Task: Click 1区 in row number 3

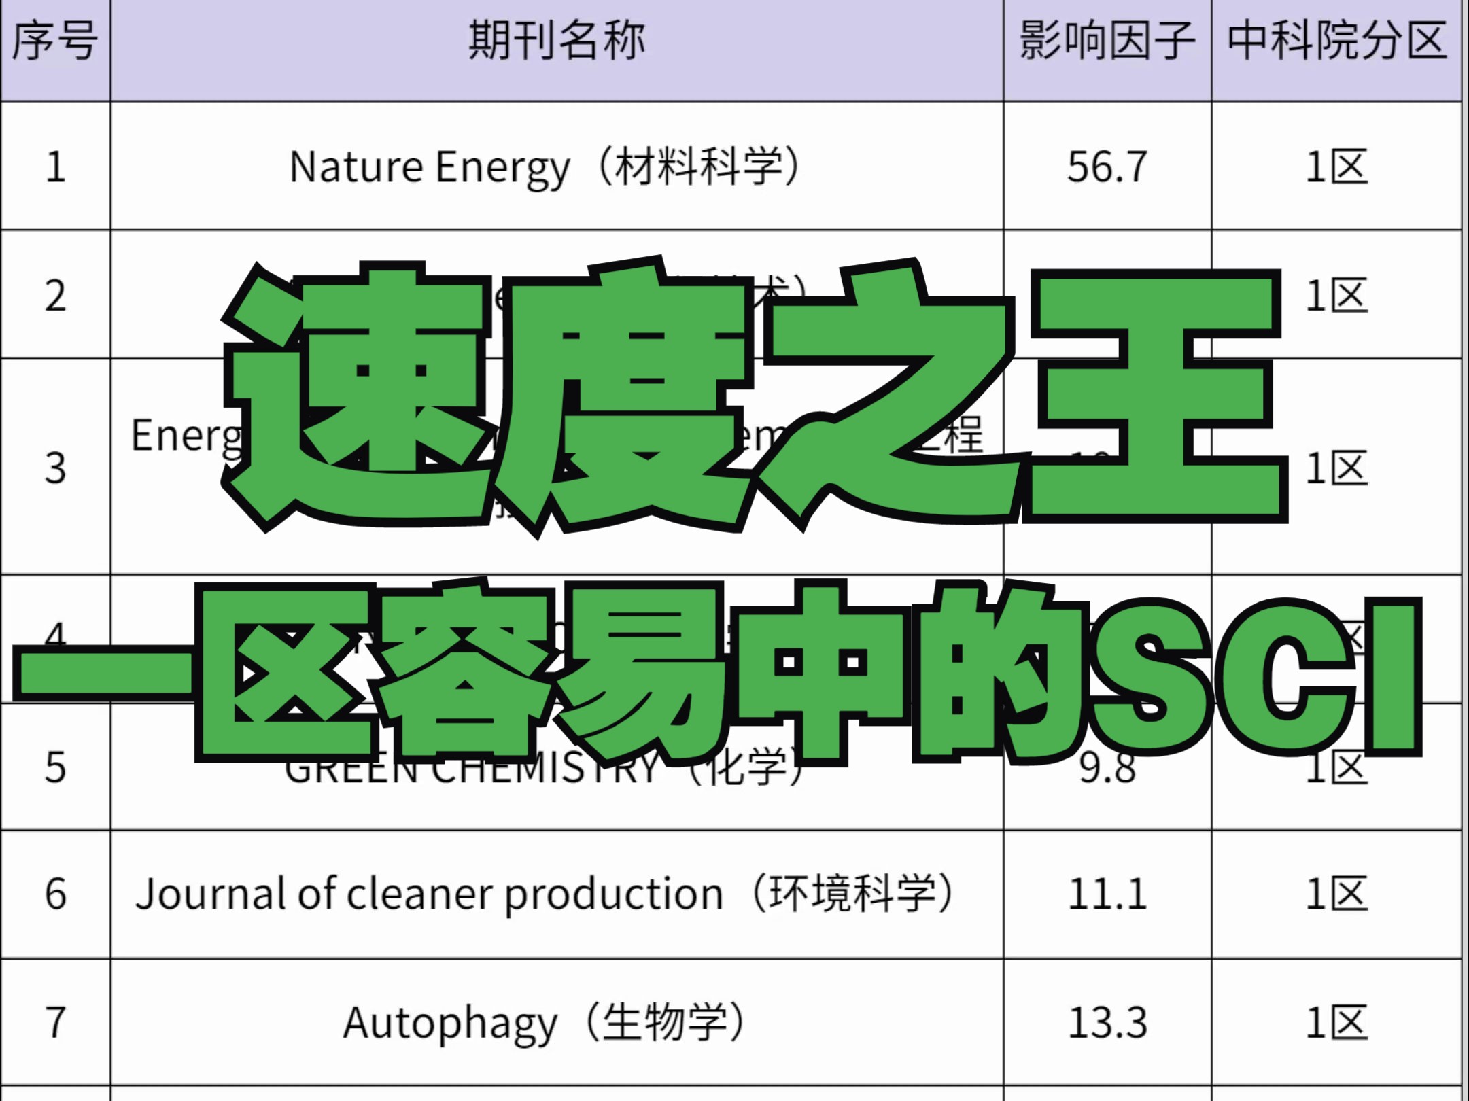Action: tap(1336, 468)
